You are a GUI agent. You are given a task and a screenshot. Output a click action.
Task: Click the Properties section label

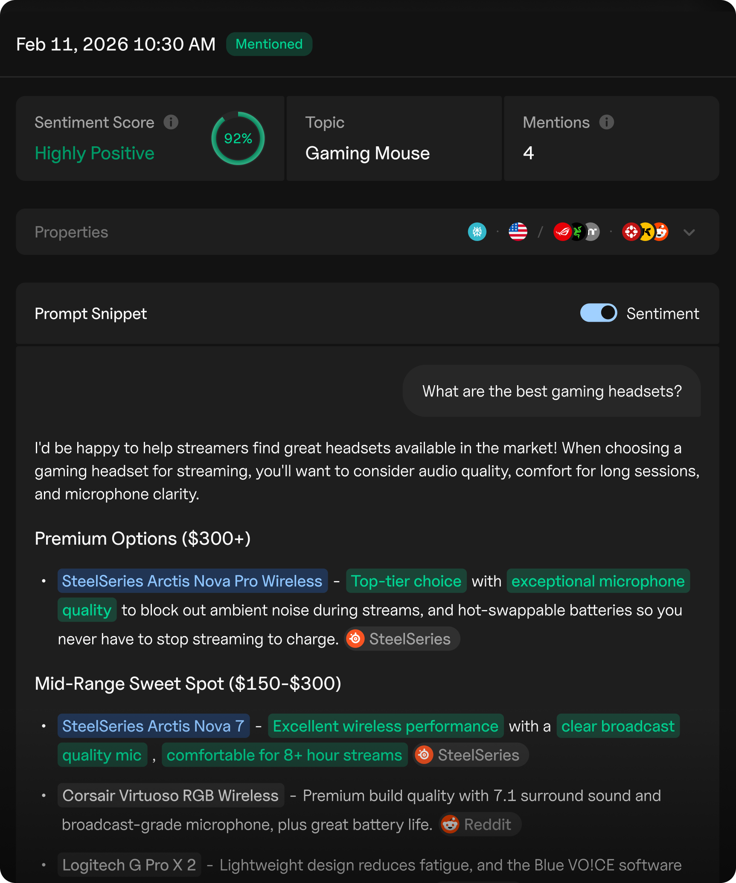pos(71,232)
